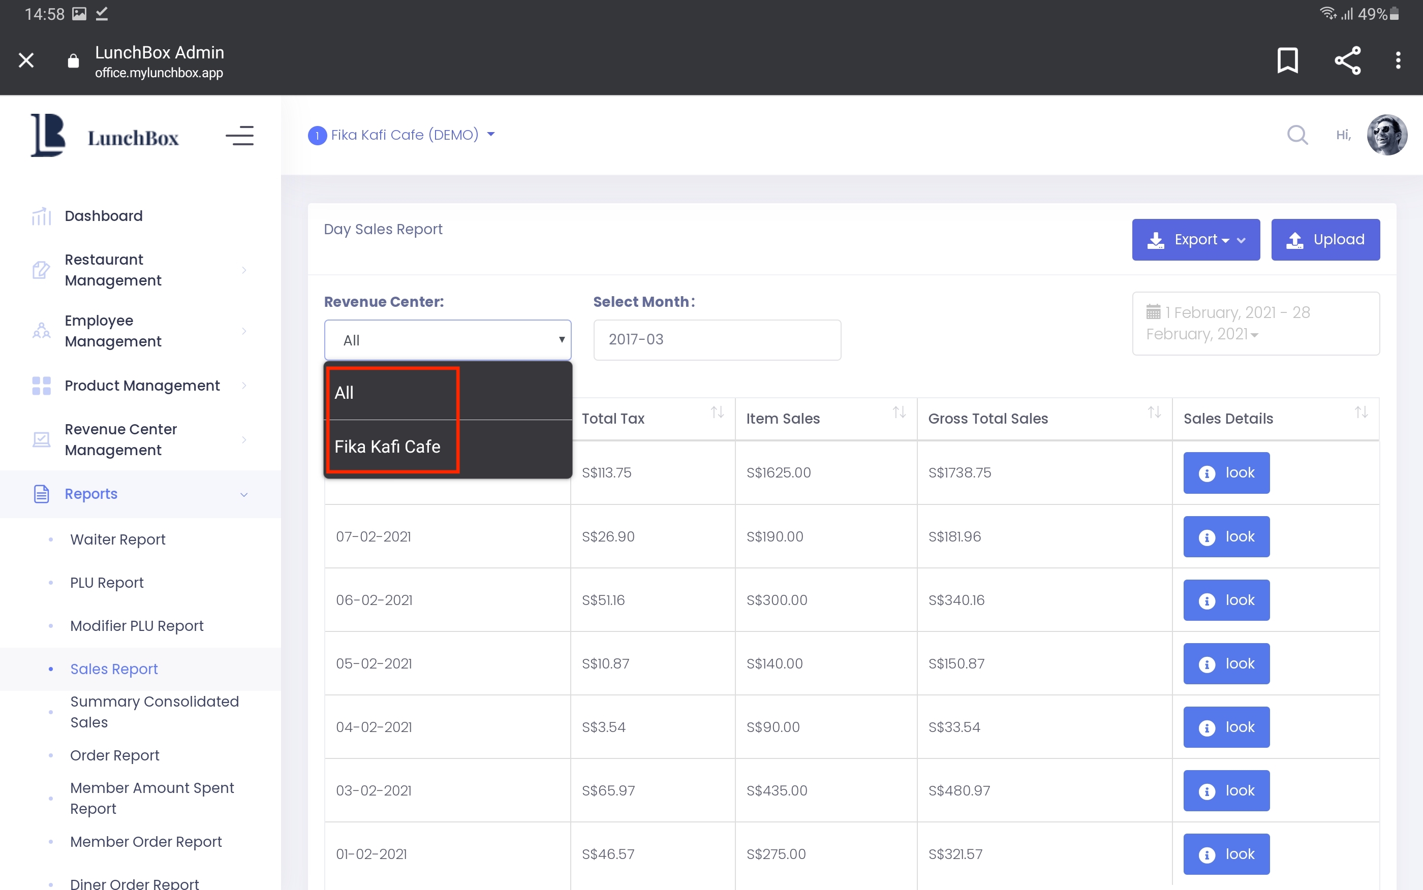Open the February 2021 date range picker
Image resolution: width=1423 pixels, height=890 pixels.
coord(1255,323)
